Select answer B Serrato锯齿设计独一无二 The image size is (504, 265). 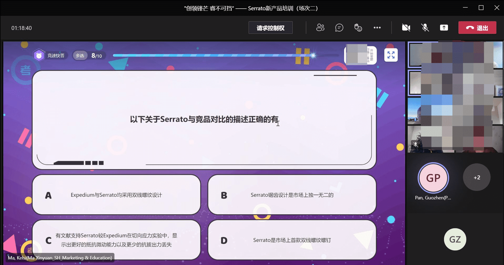coord(292,195)
